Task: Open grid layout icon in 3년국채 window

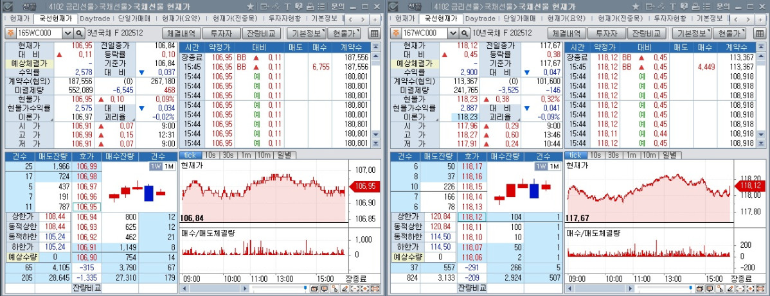Action: click(374, 33)
